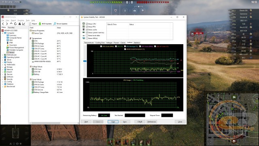Click the Save button
This screenshot has width=259, height=146.
pyautogui.click(x=125, y=122)
